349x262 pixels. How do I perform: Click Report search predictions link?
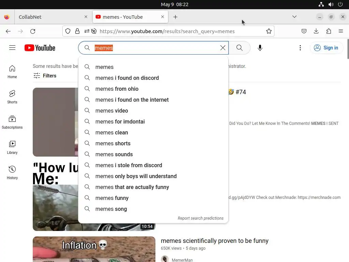pyautogui.click(x=200, y=218)
